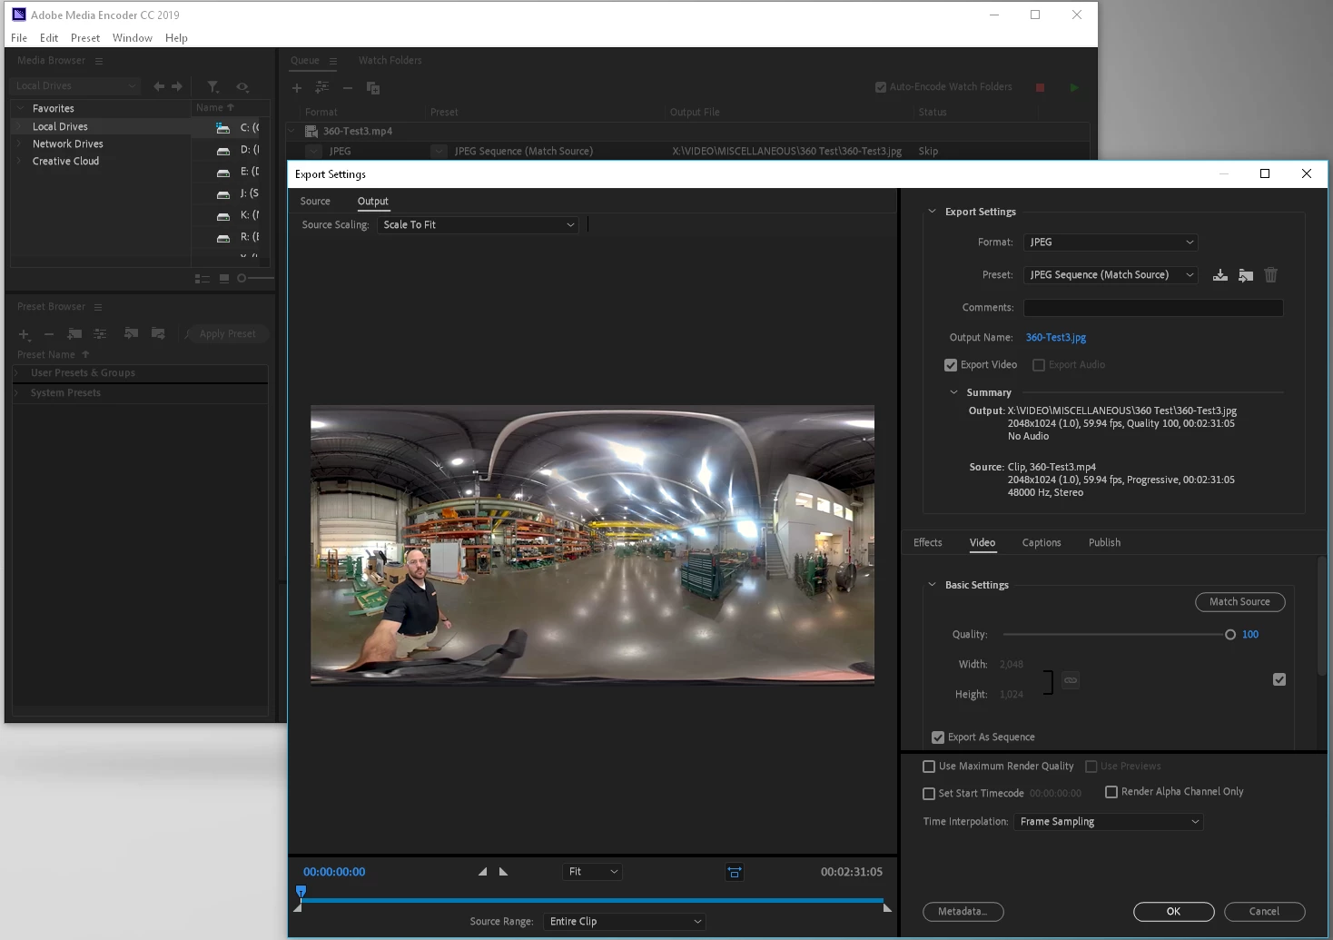
Task: Open the 360-Test3.jpg output name link
Action: [x=1055, y=338]
